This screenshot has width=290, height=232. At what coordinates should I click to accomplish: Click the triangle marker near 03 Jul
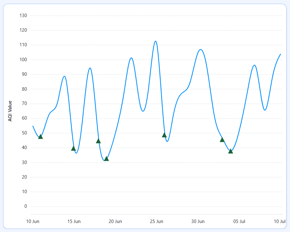[x=222, y=139]
